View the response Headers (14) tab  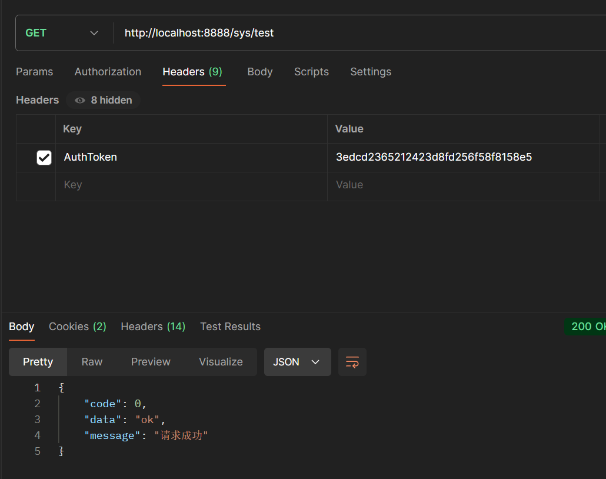(x=153, y=327)
